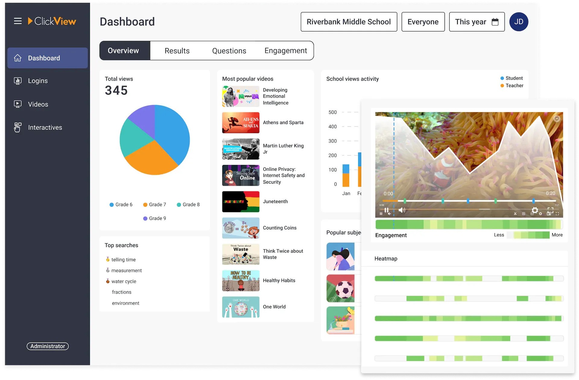579x380 pixels.
Task: Mute the video audio
Action: (402, 210)
